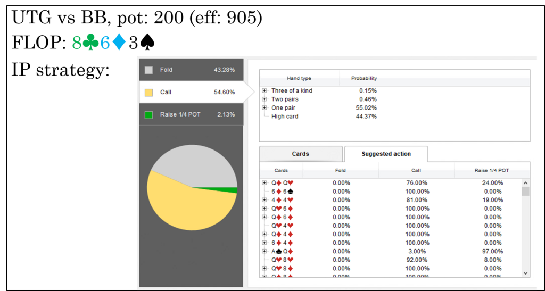545x291 pixels.
Task: Click the 76.00% Call value
Action: (x=416, y=183)
